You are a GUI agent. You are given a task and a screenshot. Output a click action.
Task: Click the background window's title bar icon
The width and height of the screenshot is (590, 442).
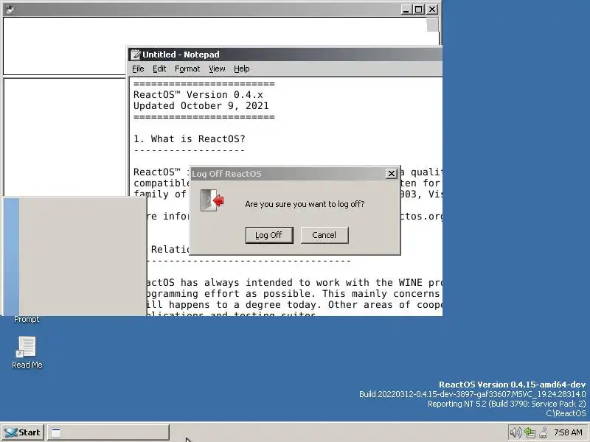point(10,10)
